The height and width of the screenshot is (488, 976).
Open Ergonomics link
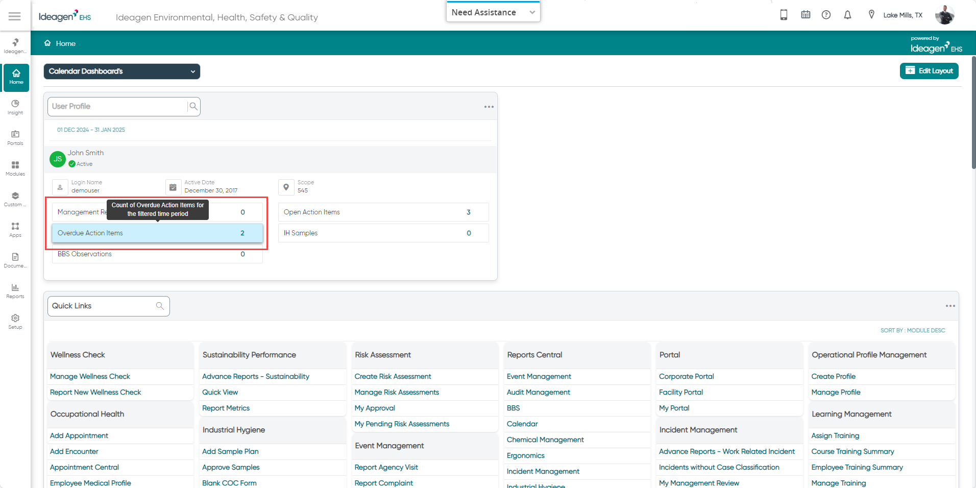click(x=525, y=455)
